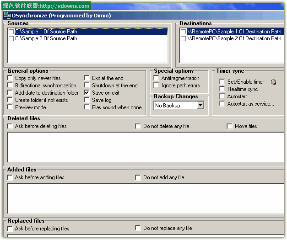Viewport: 287px width, 240px height.
Task: Enable Copy only newer files checkbox
Action: point(10,78)
